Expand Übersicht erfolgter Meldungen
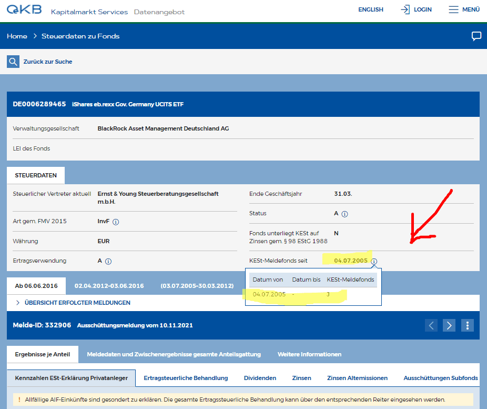This screenshot has height=409, width=487. [x=77, y=303]
